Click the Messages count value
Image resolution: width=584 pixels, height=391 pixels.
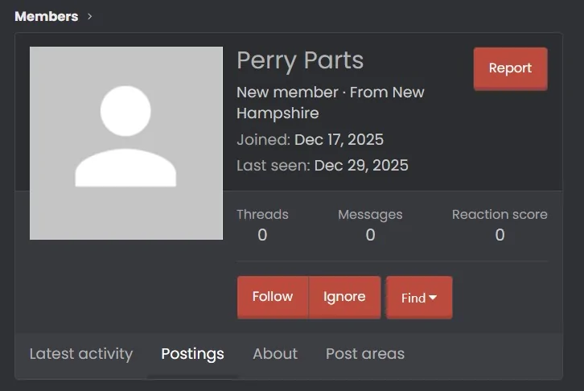pos(370,235)
